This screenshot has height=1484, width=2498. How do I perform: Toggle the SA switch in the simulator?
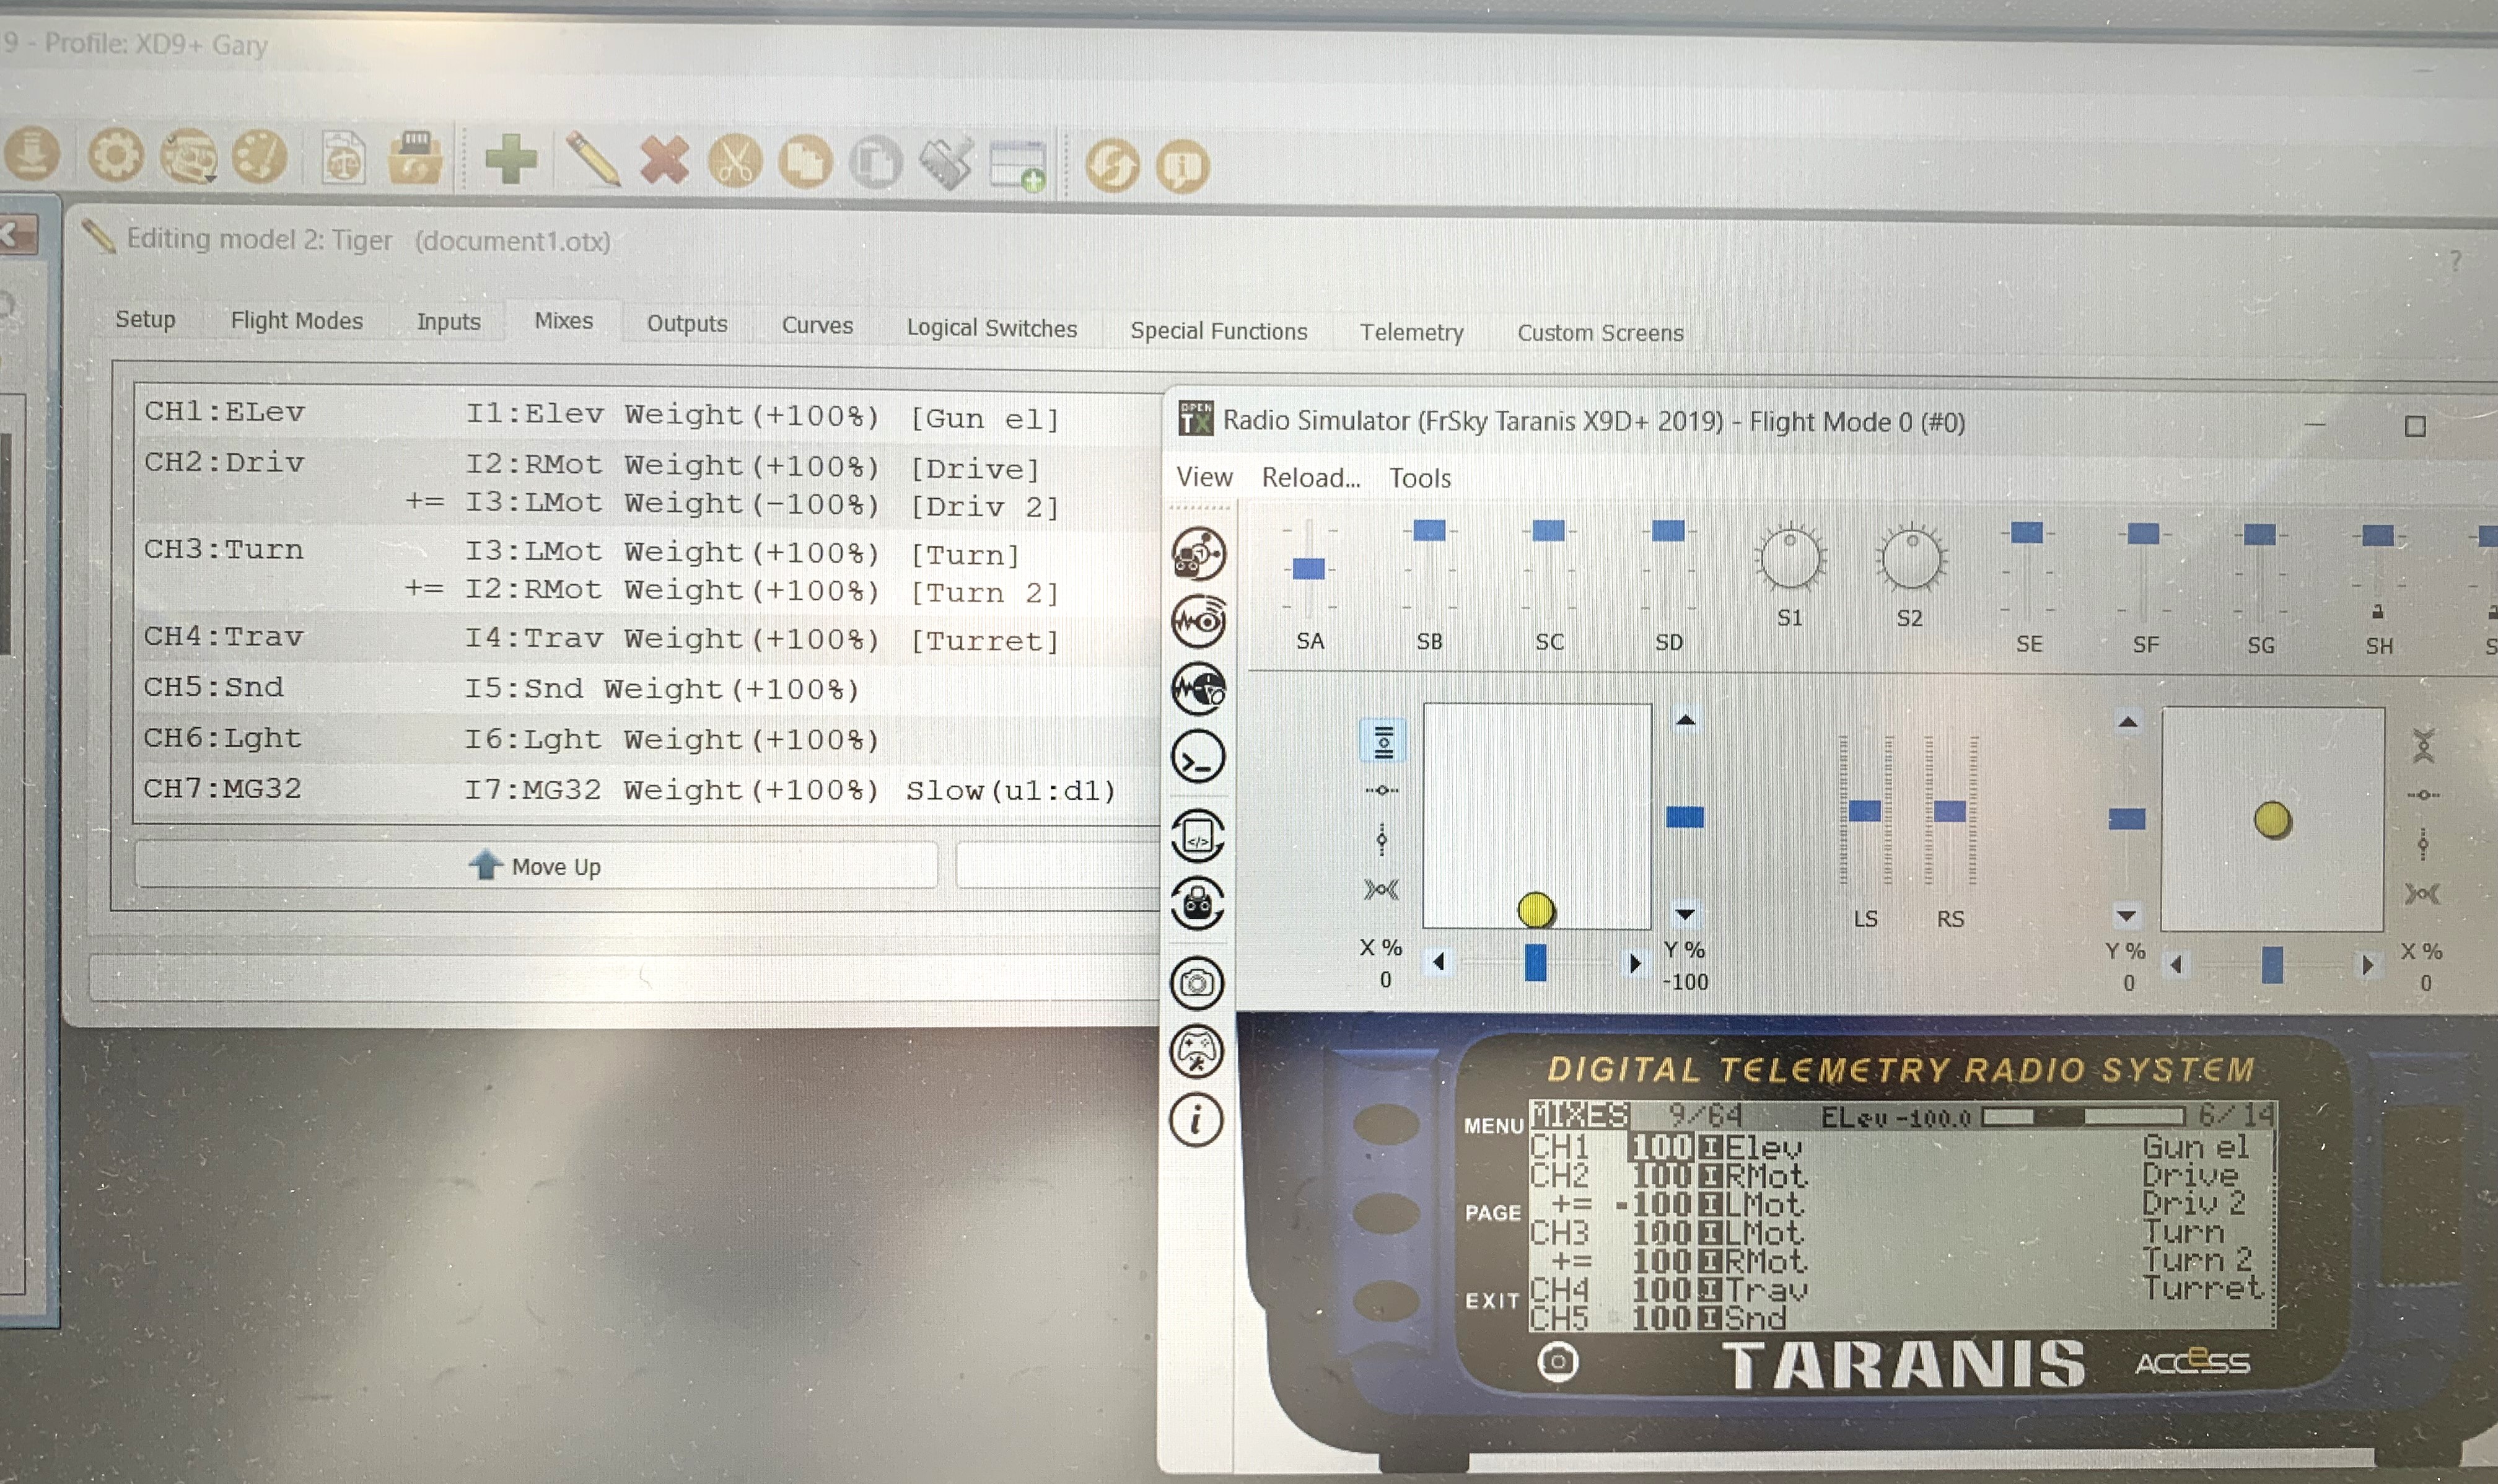[x=1308, y=569]
